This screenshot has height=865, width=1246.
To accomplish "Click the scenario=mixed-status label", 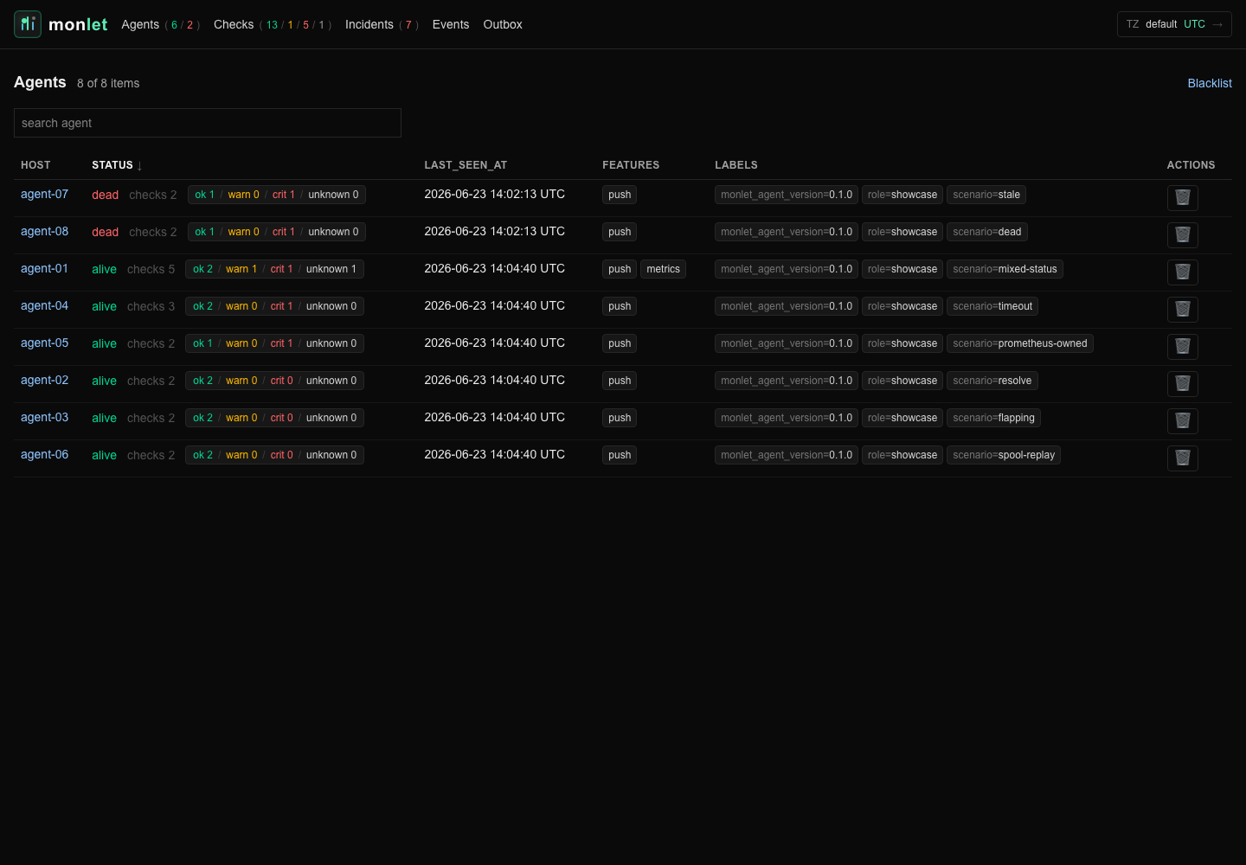I will (x=1005, y=269).
